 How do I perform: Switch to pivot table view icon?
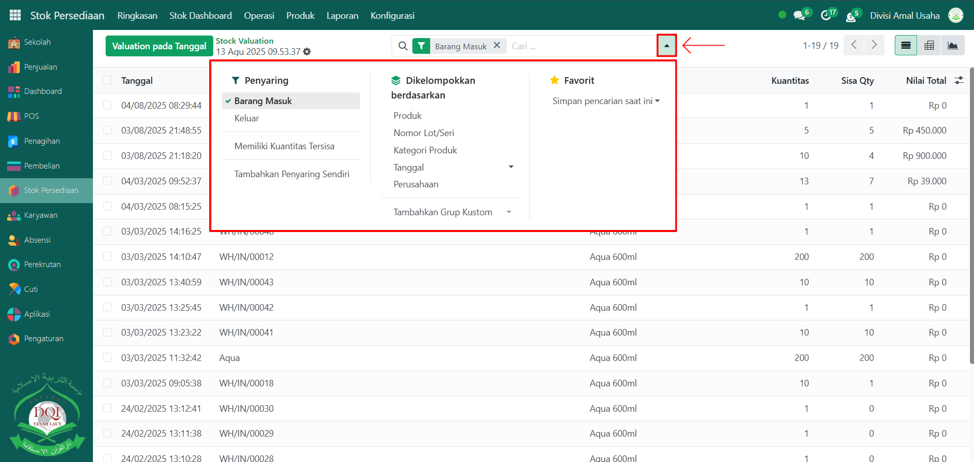click(x=929, y=46)
